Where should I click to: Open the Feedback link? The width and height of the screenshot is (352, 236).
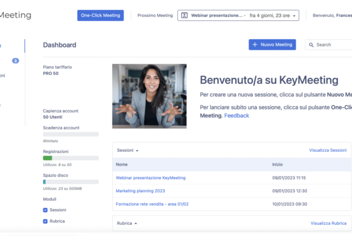tap(236, 115)
